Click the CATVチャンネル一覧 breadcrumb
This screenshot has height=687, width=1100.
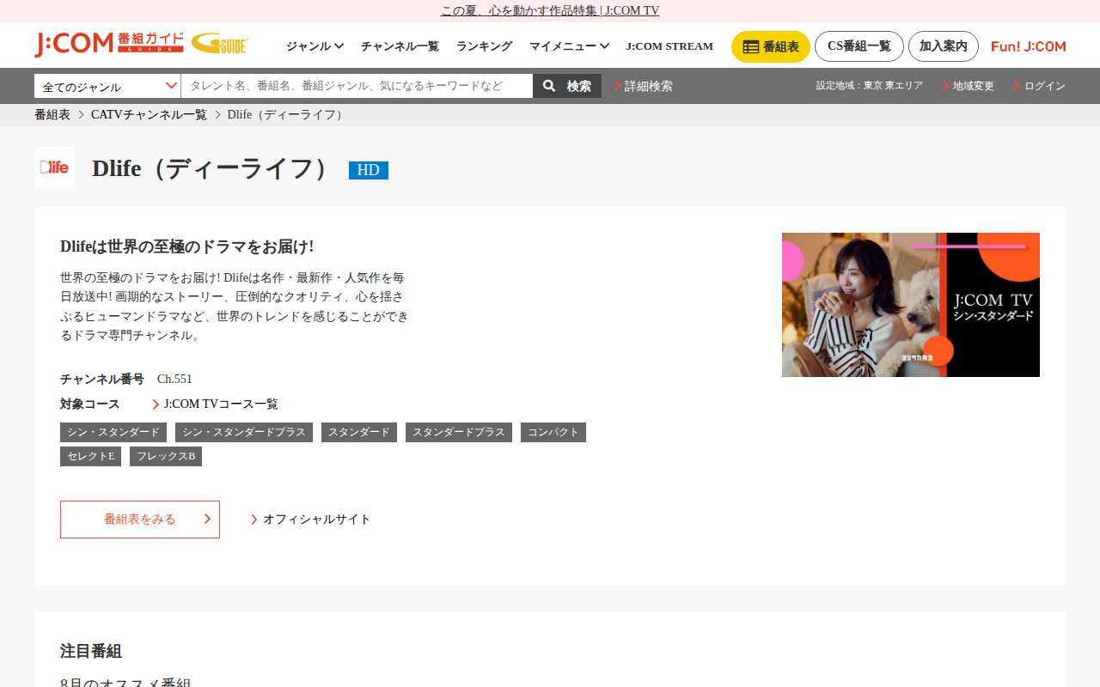coord(149,114)
